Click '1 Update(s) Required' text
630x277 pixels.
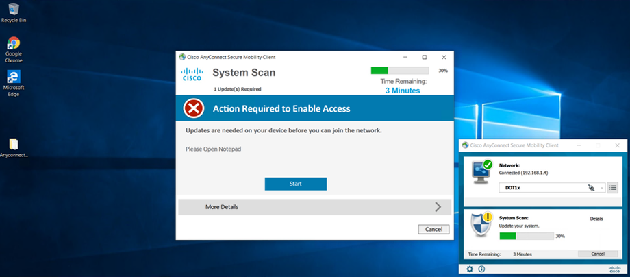[x=238, y=89]
